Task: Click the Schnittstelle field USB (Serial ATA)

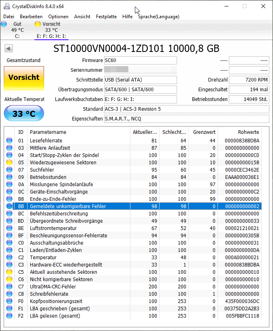Action: (x=141, y=80)
